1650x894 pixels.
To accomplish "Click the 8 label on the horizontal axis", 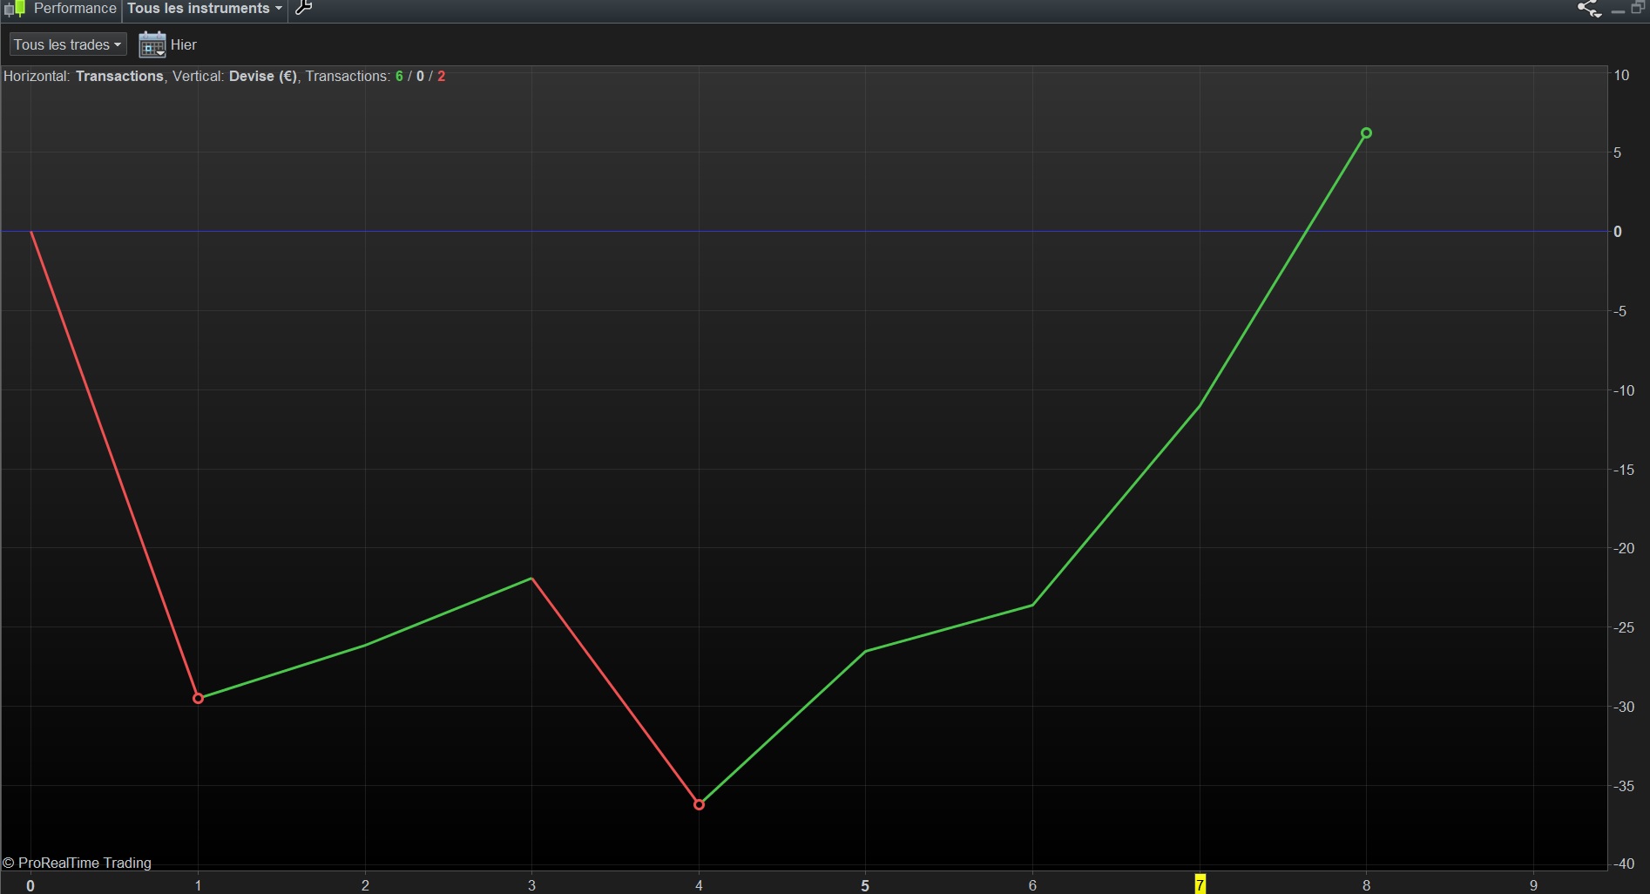I will coord(1366,885).
